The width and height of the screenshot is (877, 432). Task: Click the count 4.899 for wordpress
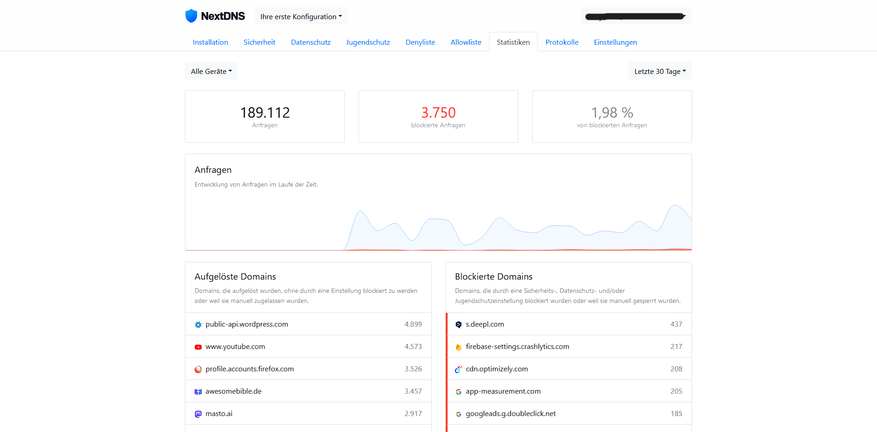tap(413, 324)
